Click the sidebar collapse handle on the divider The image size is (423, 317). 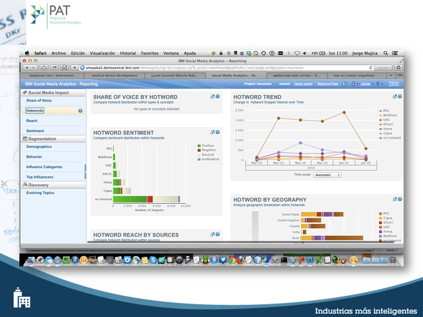(85, 172)
